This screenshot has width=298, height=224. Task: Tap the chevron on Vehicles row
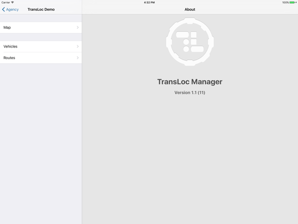click(78, 47)
